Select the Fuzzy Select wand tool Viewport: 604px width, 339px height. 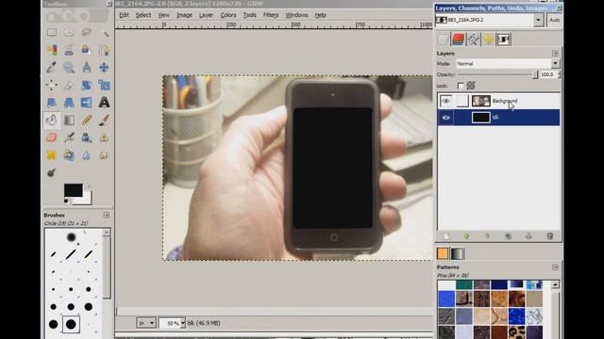[104, 33]
